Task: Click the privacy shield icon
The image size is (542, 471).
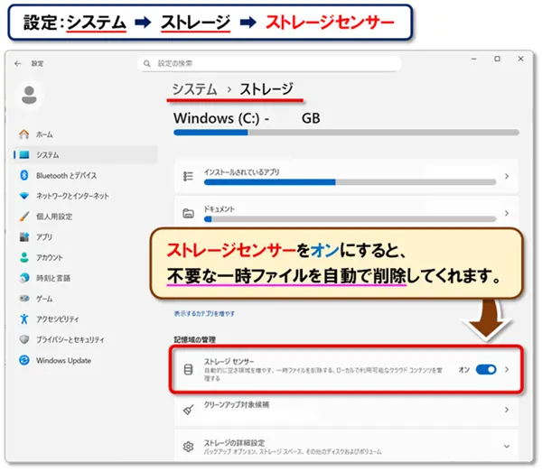Action: click(23, 339)
